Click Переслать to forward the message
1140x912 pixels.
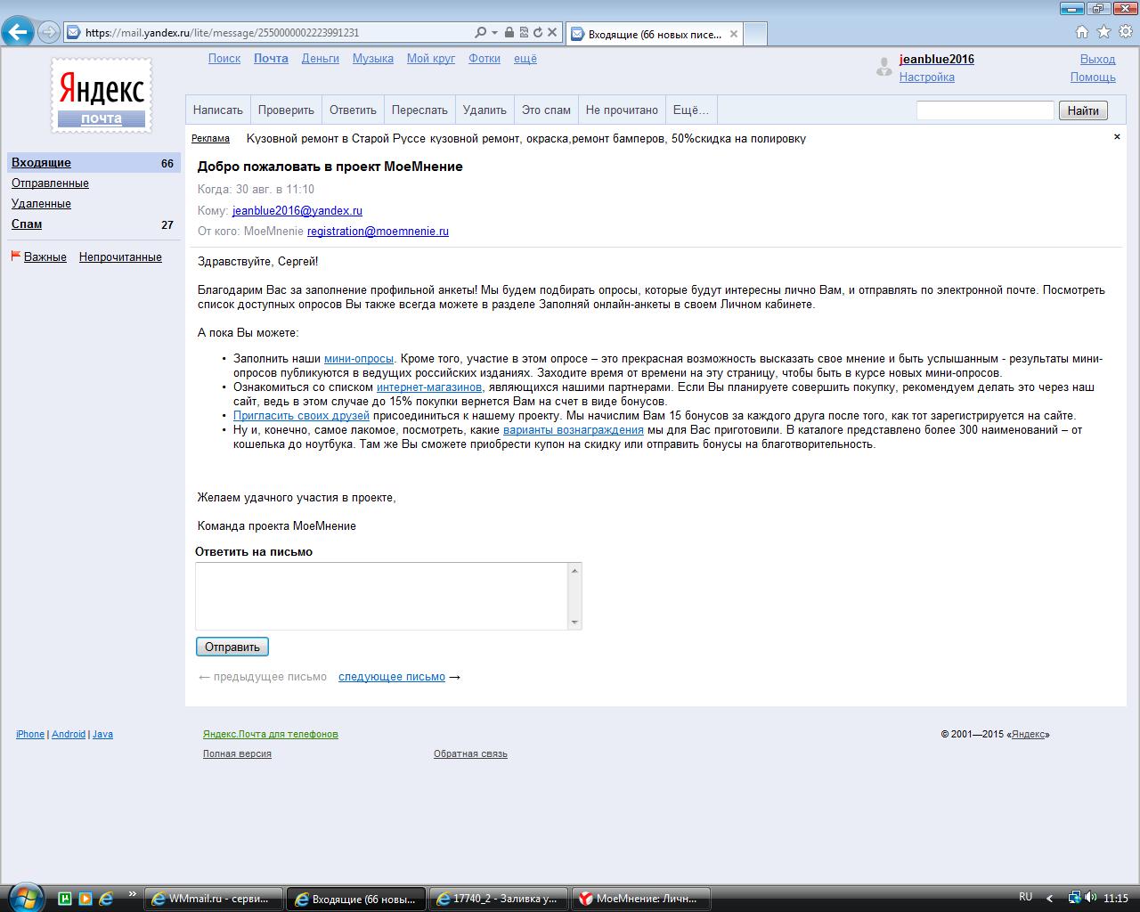pyautogui.click(x=419, y=110)
